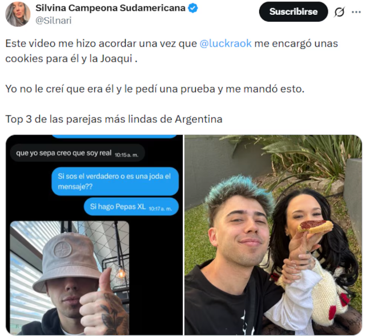Viewport: 366px width, 336px height.
Task: Click the display name Silvina Campeona Sudamericana
Action: coord(110,8)
